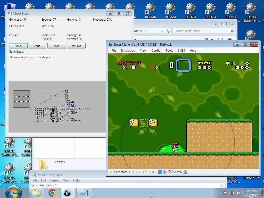Select save slot 2 in BizHawk status bar
Viewport: 264px width, 198px height.
[x=133, y=172]
